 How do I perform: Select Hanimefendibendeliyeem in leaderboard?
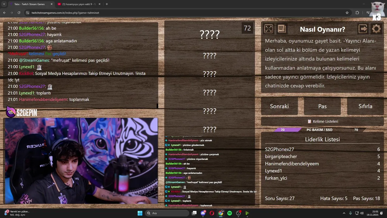coord(292,164)
